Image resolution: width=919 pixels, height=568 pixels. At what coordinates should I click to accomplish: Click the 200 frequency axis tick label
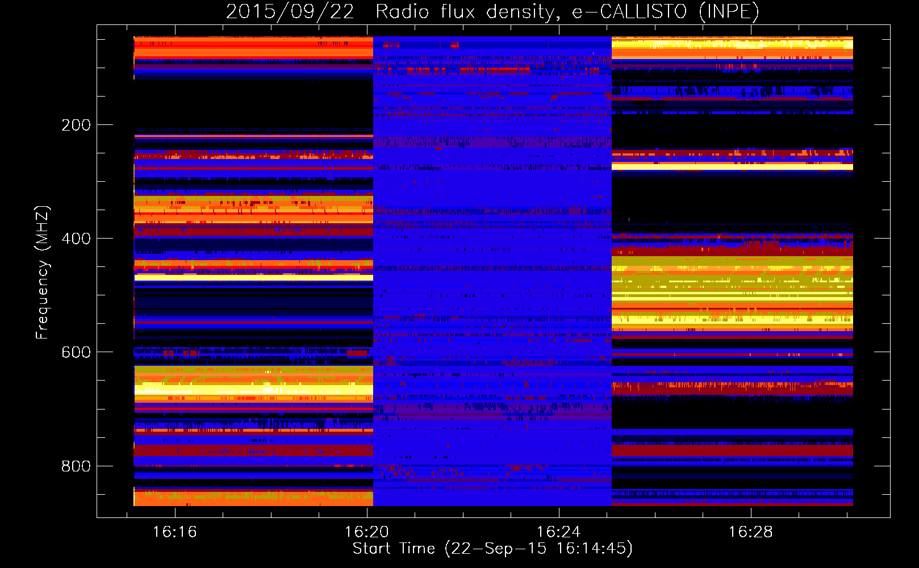pos(76,125)
